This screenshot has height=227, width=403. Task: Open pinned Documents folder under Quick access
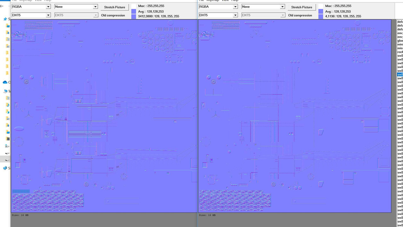pos(8,39)
